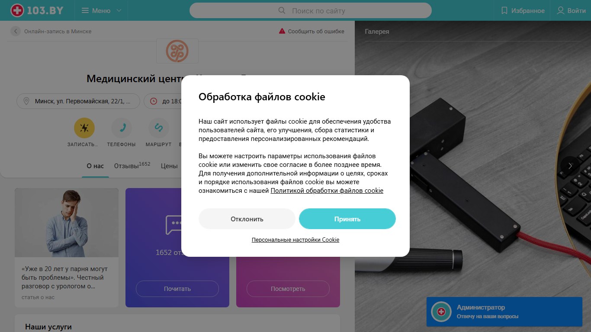The image size is (591, 332).
Task: Expand the Меню dropdown
Action: 102,10
